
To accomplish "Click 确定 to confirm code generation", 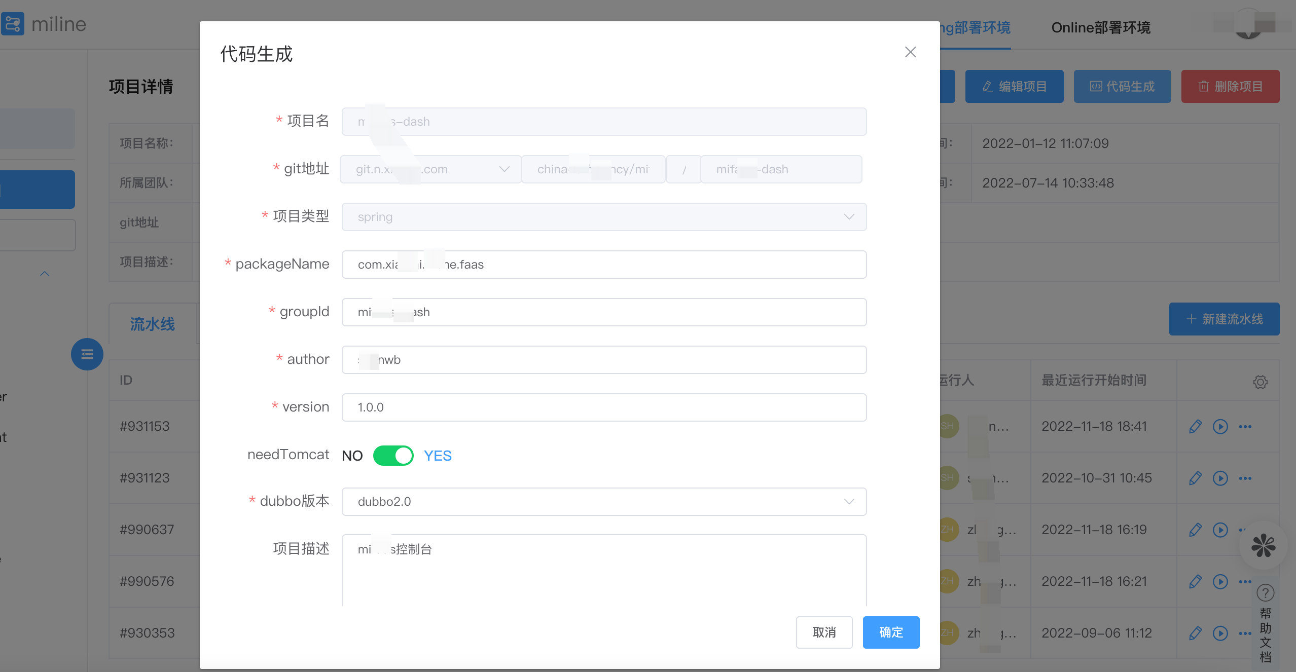I will pyautogui.click(x=890, y=632).
